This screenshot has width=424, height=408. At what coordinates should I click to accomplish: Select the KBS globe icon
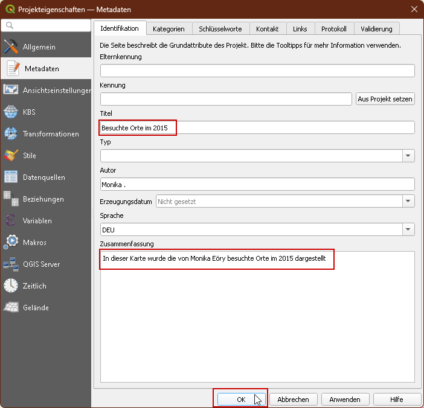point(11,112)
